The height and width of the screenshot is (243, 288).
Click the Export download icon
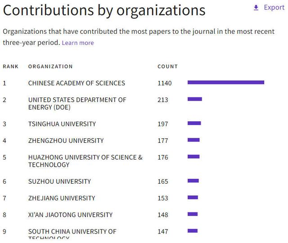[256, 8]
